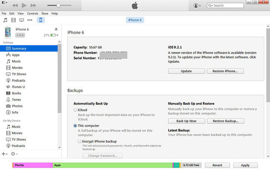Open the Controls menu
This screenshot has height=172, width=270.
(x=32, y=13)
